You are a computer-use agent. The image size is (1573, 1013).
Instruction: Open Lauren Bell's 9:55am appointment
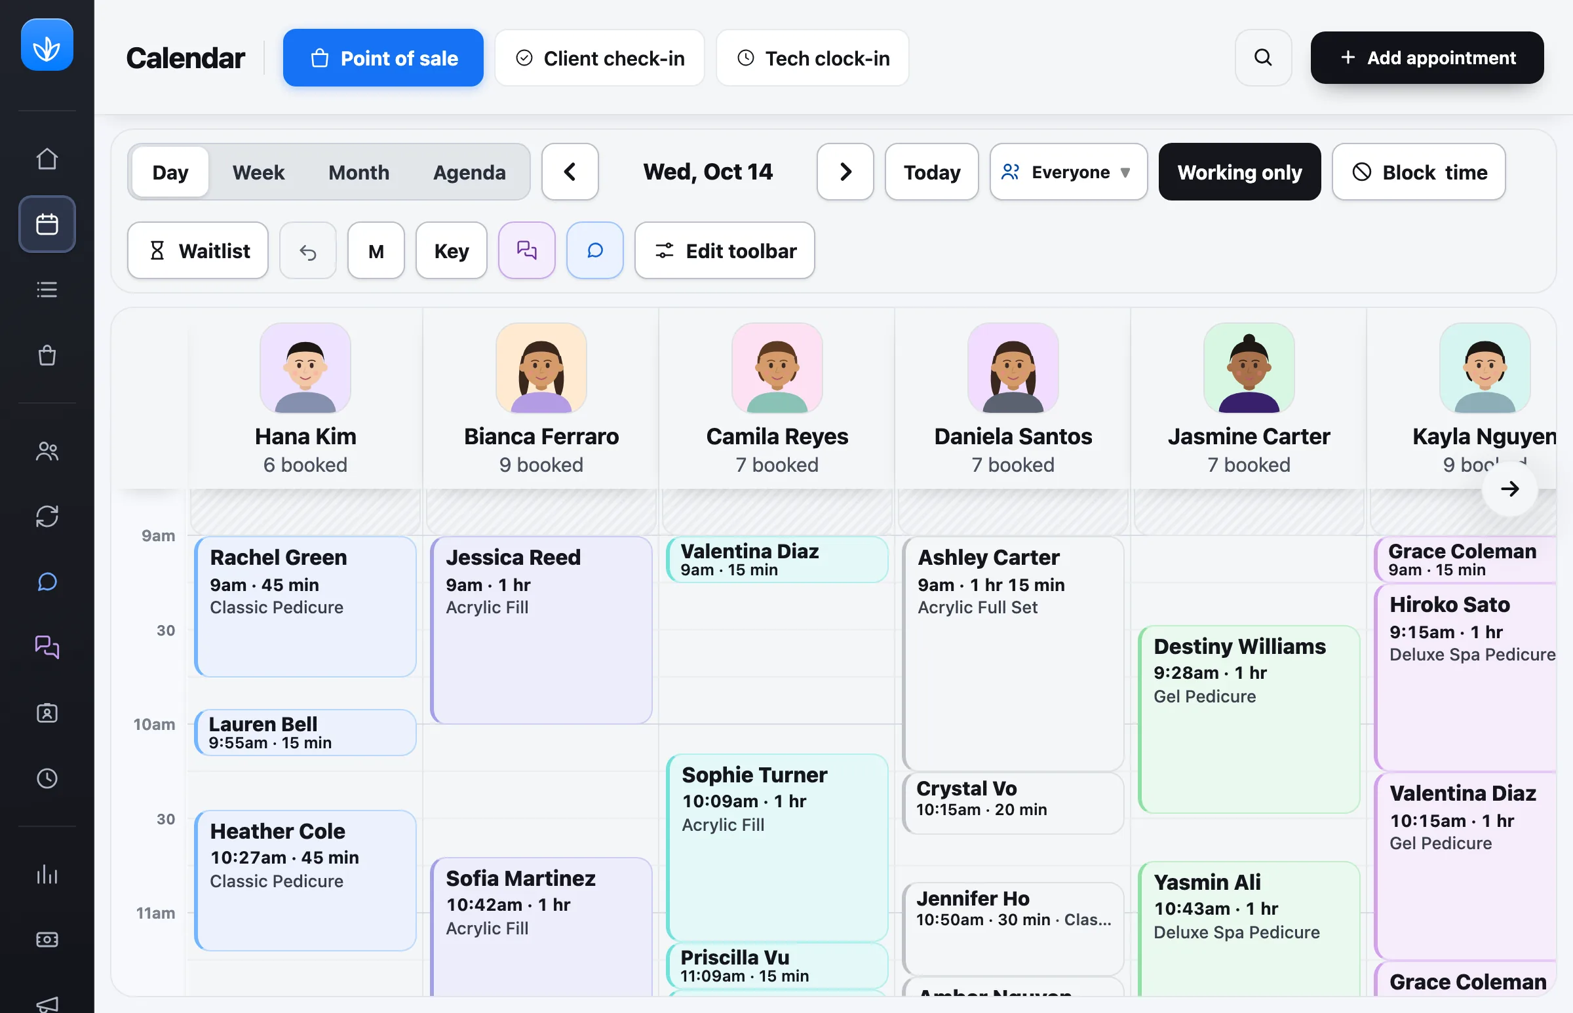click(305, 732)
